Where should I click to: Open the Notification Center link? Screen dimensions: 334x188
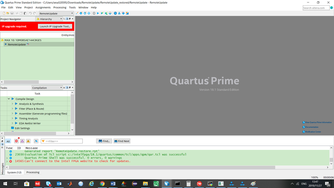(312, 132)
